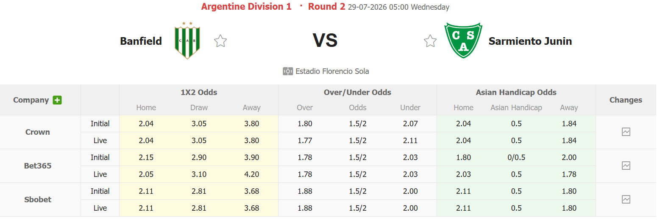Click the Over/Under Odds column header
Image resolution: width=657 pixels, height=220 pixels.
(x=357, y=92)
